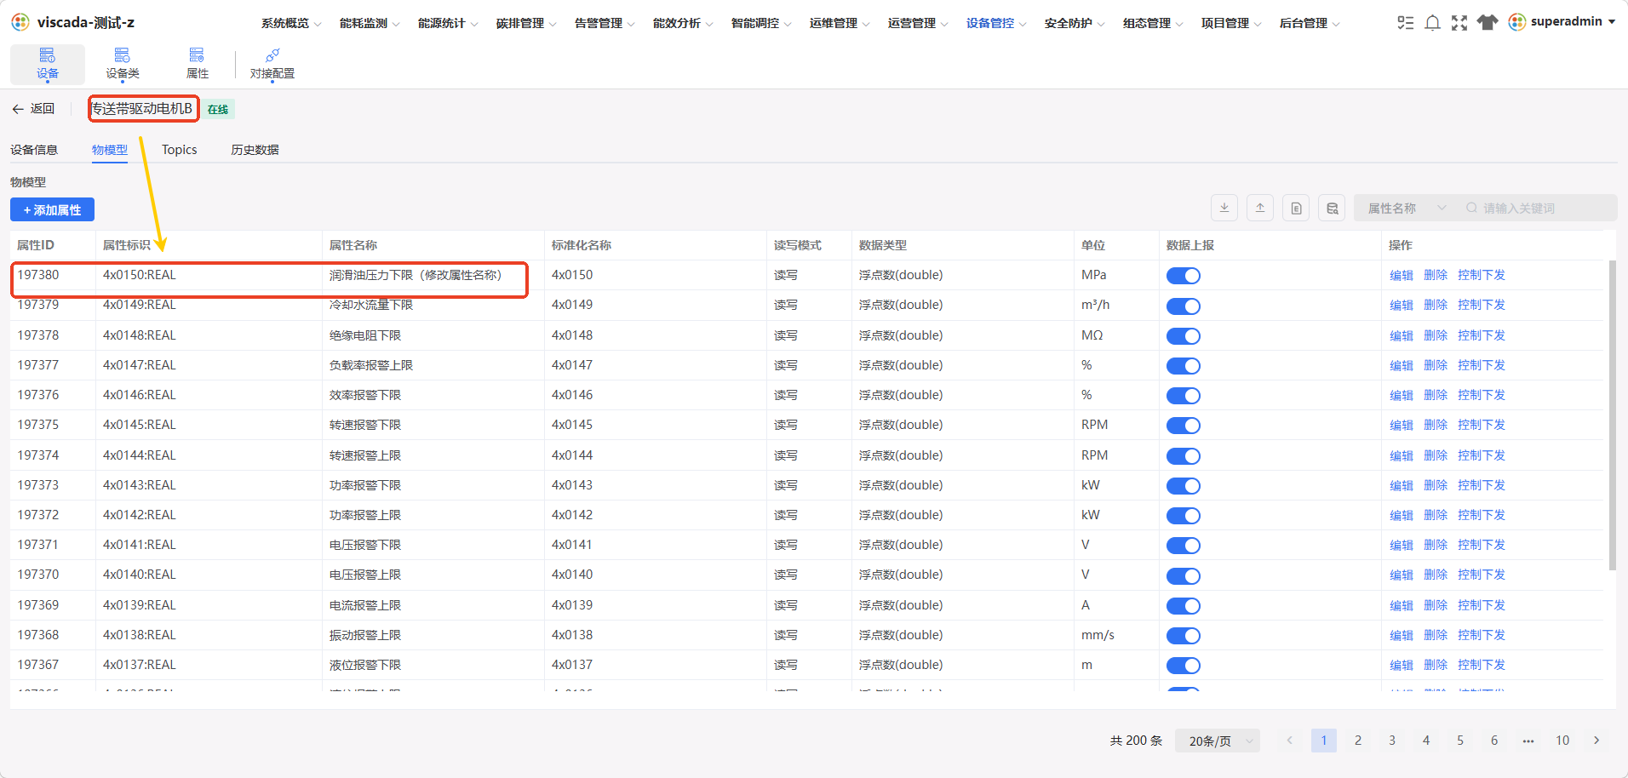Click 编辑 for attribute 197374
1628x778 pixels.
[1401, 455]
